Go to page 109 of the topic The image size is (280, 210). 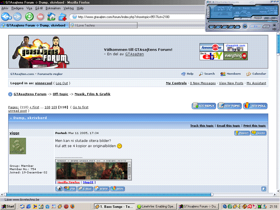pos(54,107)
